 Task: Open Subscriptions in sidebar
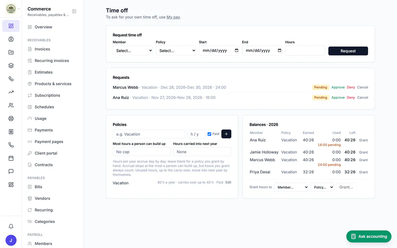click(x=47, y=95)
